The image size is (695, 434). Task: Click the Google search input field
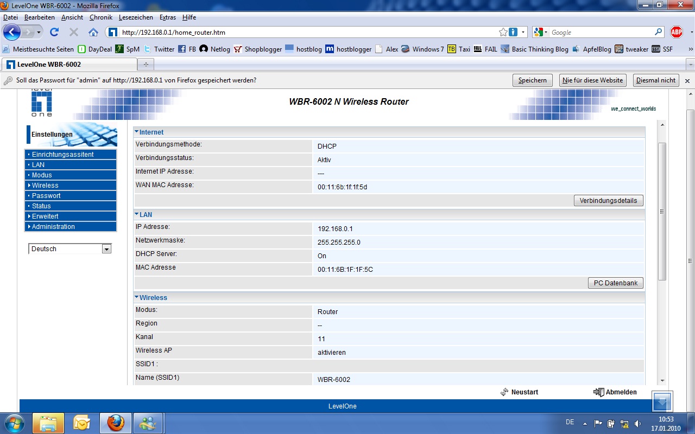tap(602, 32)
